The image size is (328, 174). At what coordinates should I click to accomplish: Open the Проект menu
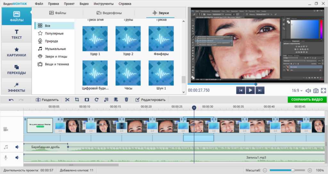point(69,4)
